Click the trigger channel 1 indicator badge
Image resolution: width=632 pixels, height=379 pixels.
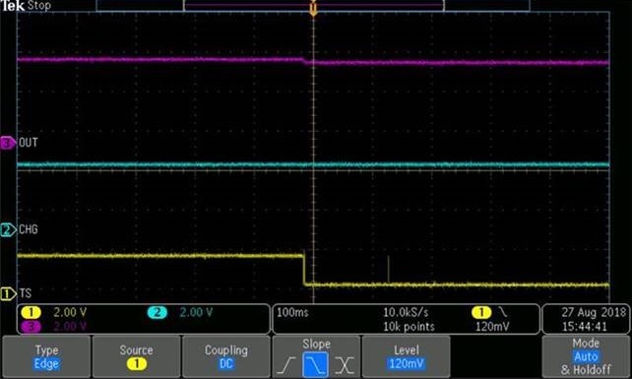481,312
